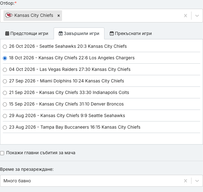Select the 29 Aug 2026 Seahawks 9:9 radio
Viewport: 203px width, 192px height.
(5, 116)
